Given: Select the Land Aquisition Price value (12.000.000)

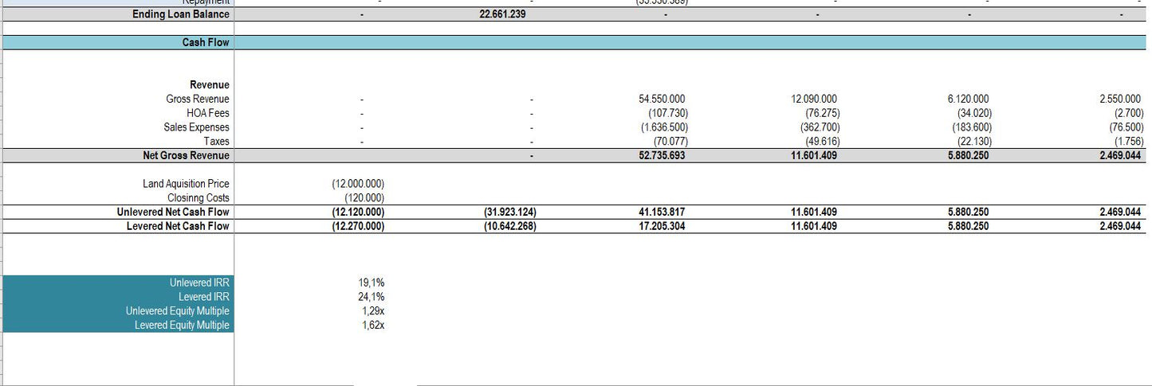Looking at the screenshot, I should (358, 184).
